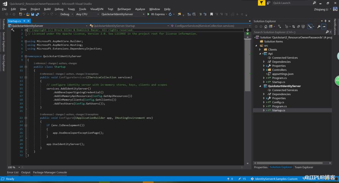Screen dimensions: 339x183
Task: Click the Switch Views icon in Solution Explorer
Action: click(270, 27)
